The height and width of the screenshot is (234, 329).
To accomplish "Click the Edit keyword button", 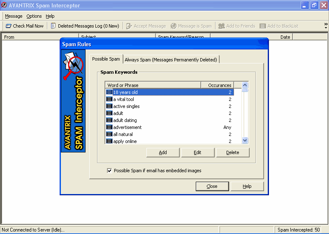I will coord(197,152).
